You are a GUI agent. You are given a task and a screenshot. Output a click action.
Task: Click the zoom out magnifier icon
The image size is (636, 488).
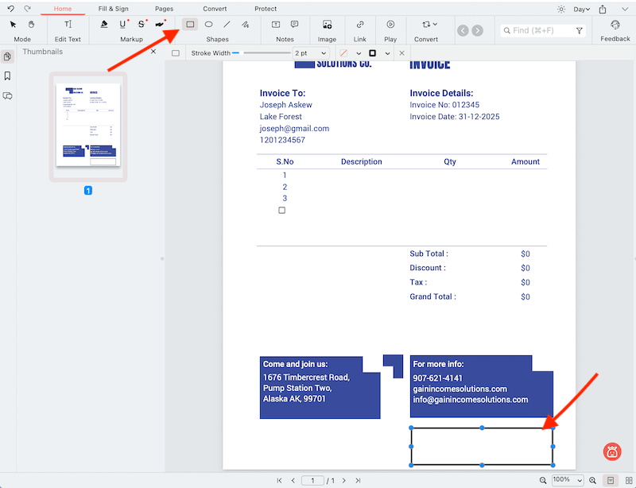(x=543, y=480)
